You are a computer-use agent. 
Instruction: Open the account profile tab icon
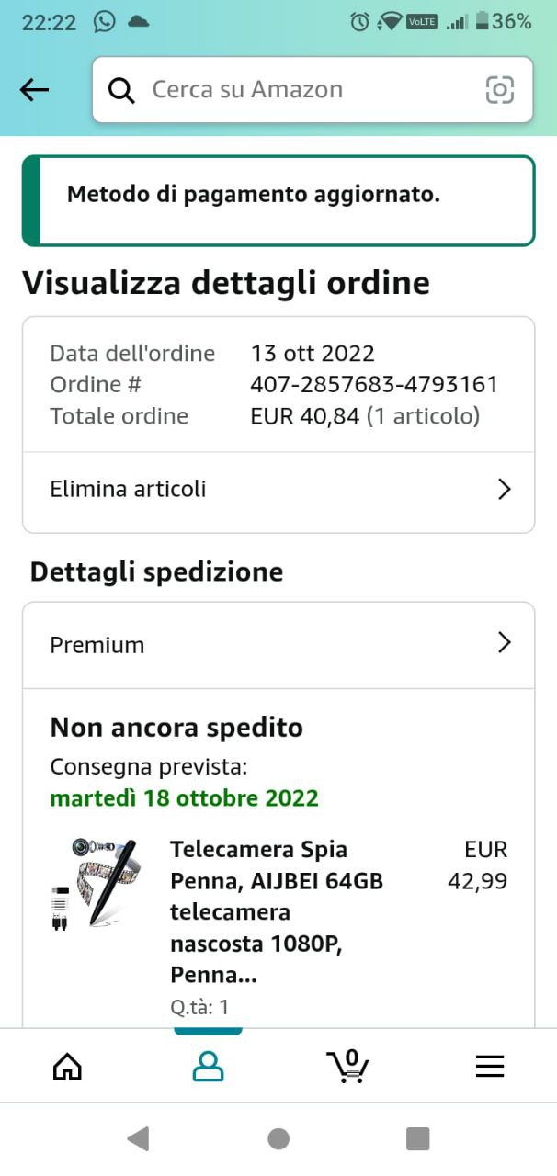(208, 1066)
